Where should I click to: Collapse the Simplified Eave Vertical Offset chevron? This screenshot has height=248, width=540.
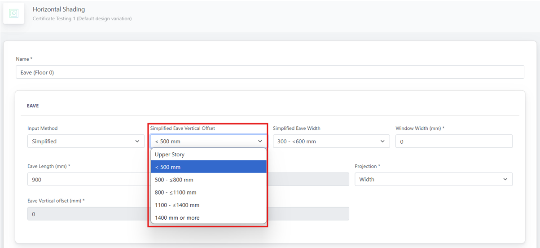(x=260, y=141)
